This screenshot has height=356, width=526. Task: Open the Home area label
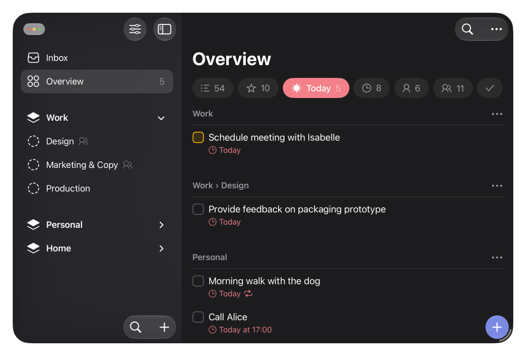pos(59,248)
